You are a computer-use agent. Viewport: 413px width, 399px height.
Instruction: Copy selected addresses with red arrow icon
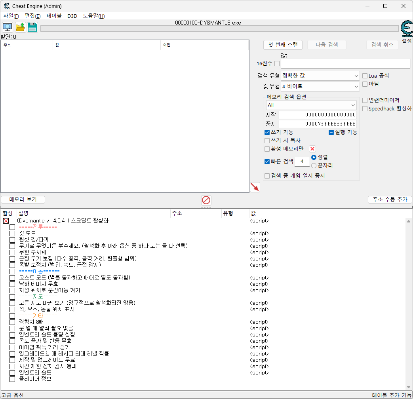255,187
